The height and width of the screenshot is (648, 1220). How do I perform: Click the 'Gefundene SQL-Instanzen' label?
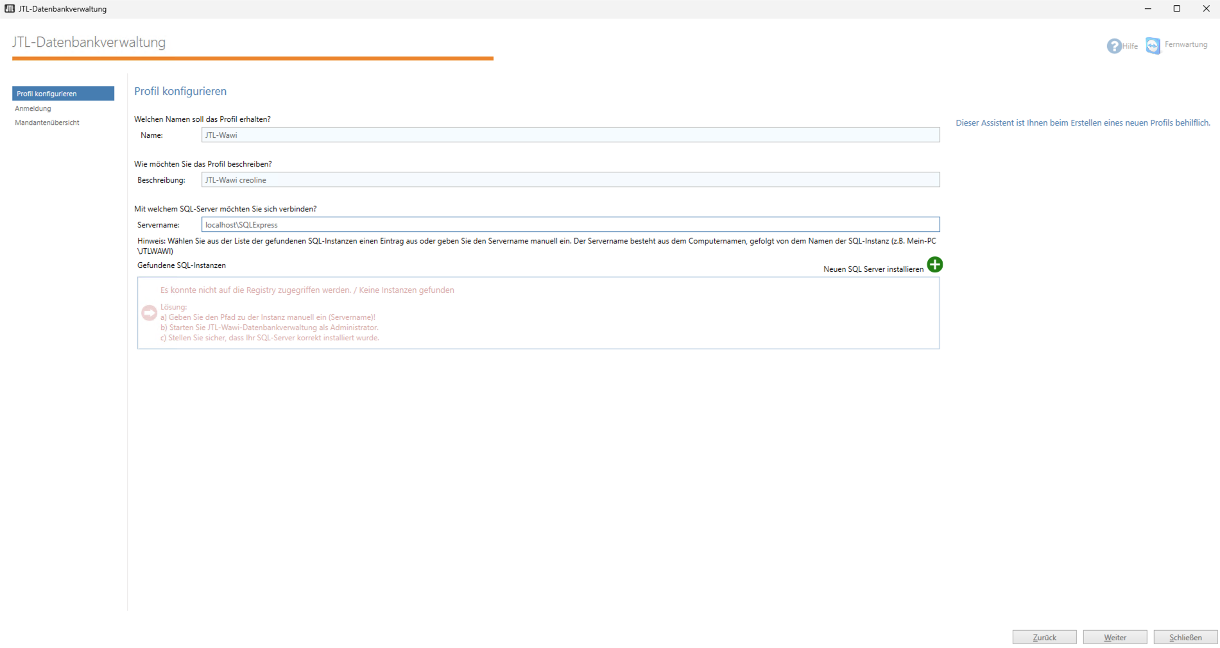(x=182, y=265)
